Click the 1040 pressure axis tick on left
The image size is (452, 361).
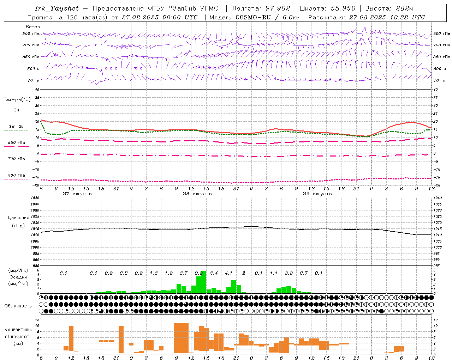(x=35, y=198)
